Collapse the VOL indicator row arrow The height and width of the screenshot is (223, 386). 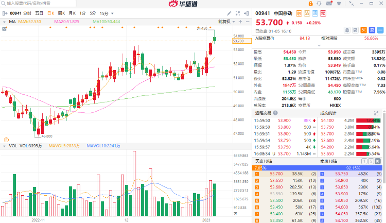[x=4, y=146]
